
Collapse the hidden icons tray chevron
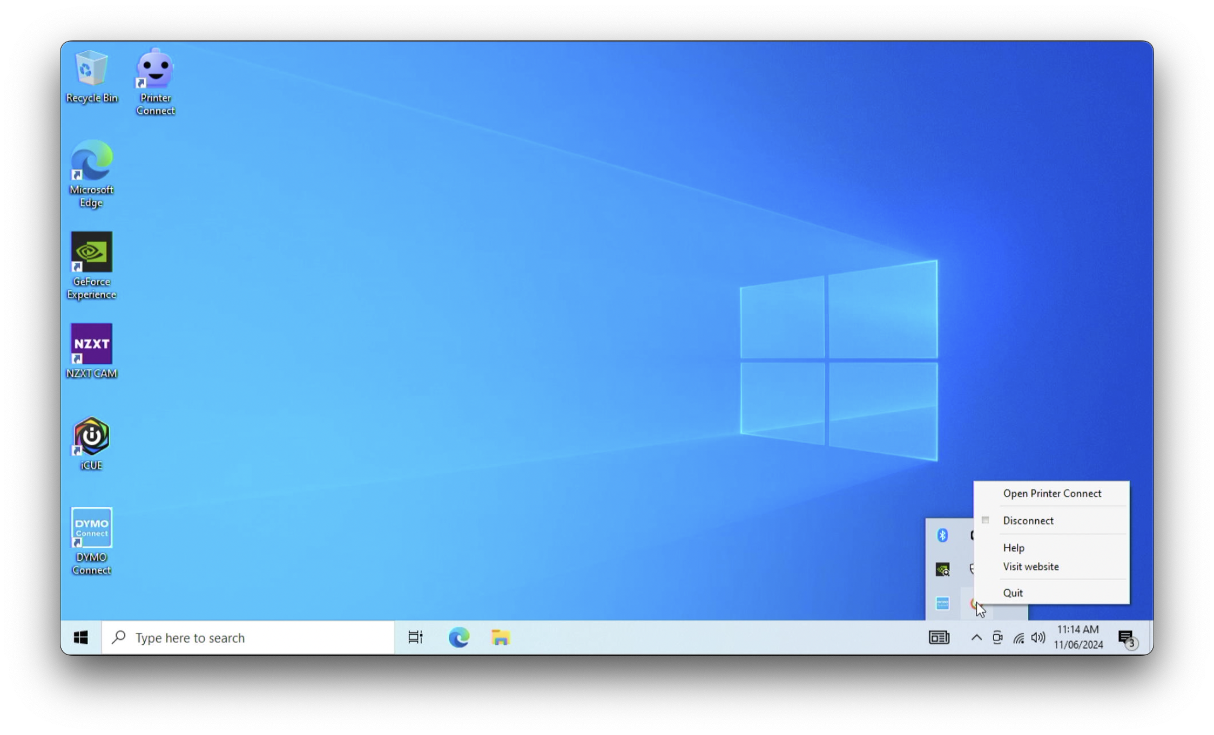pyautogui.click(x=976, y=637)
